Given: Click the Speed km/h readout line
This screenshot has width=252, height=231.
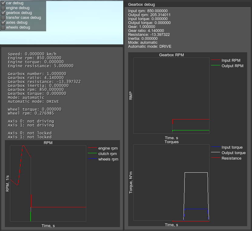Looking at the screenshot, I should coord(32,54).
